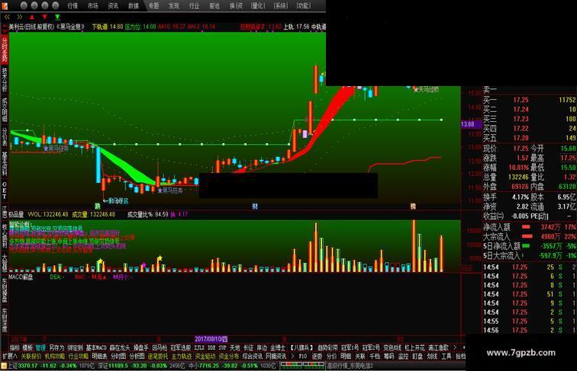This screenshot has width=577, height=371.
Task: Select 技术分析 in left sidebar
Action: point(5,79)
